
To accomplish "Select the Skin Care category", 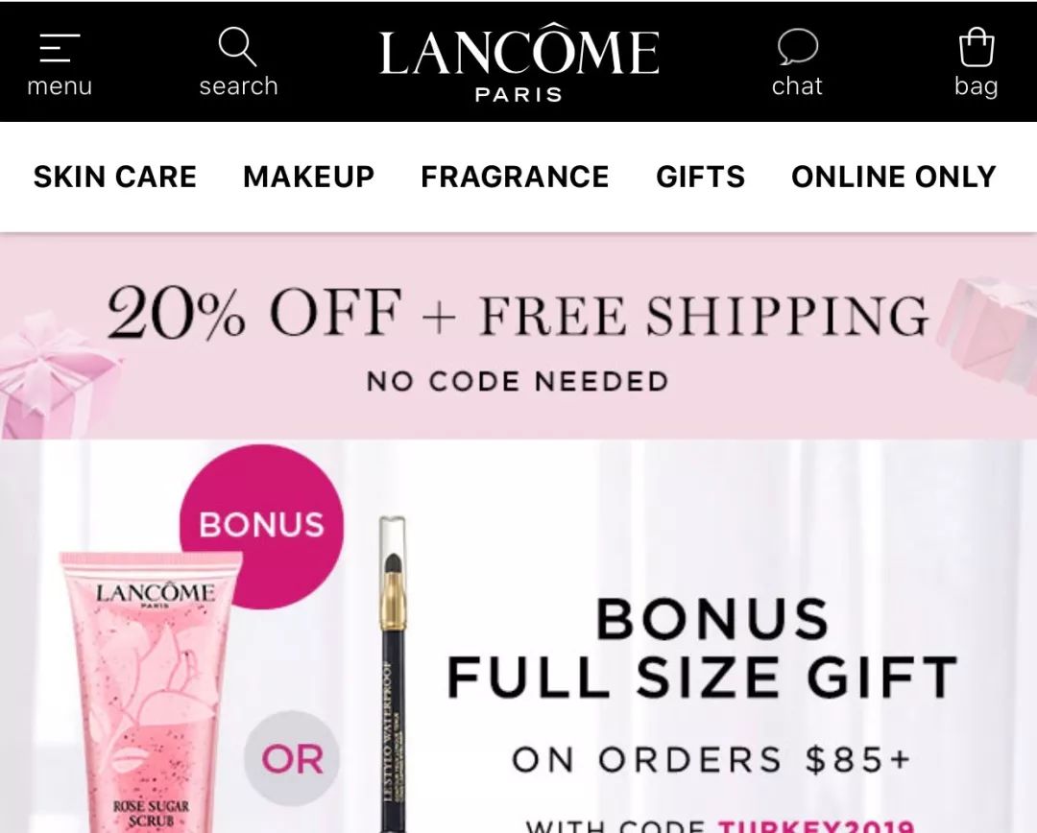I will (115, 177).
